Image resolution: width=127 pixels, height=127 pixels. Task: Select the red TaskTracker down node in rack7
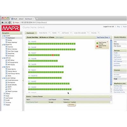53,55
